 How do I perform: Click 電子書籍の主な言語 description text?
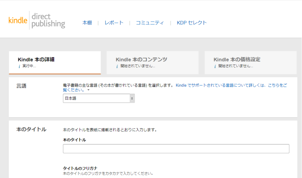(x=119, y=85)
